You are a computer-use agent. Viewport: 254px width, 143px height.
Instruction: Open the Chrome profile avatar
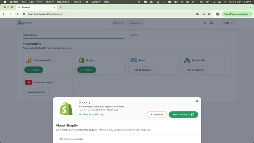point(218,14)
